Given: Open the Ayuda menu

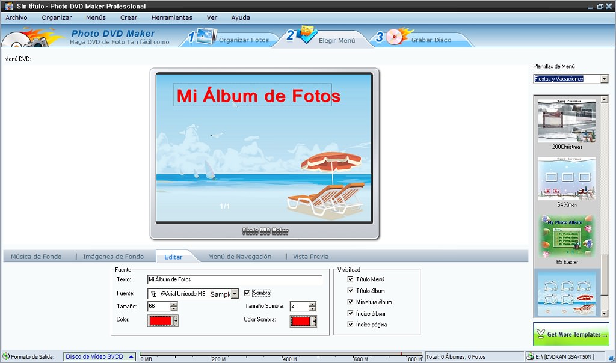Looking at the screenshot, I should (241, 17).
